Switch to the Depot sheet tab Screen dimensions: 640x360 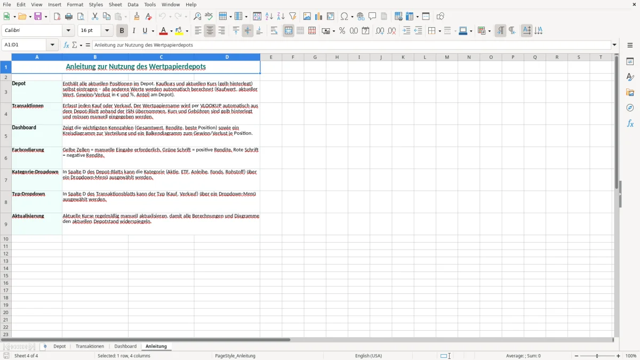click(60, 346)
